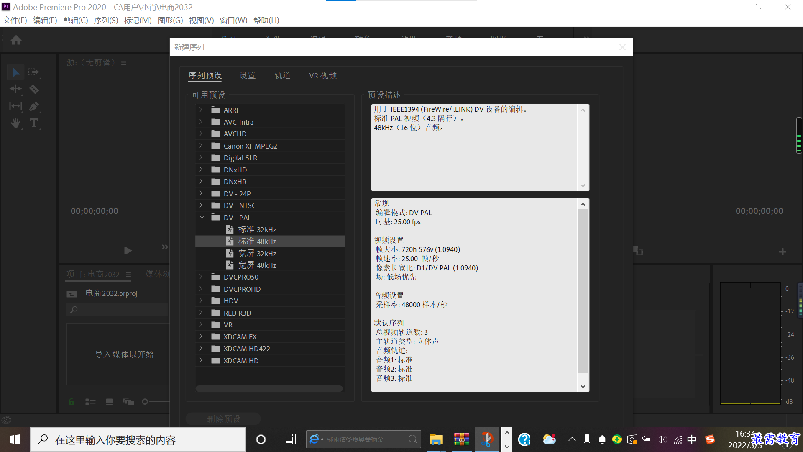803x452 pixels.
Task: Expand the Digital SLR preset folder
Action: click(201, 158)
